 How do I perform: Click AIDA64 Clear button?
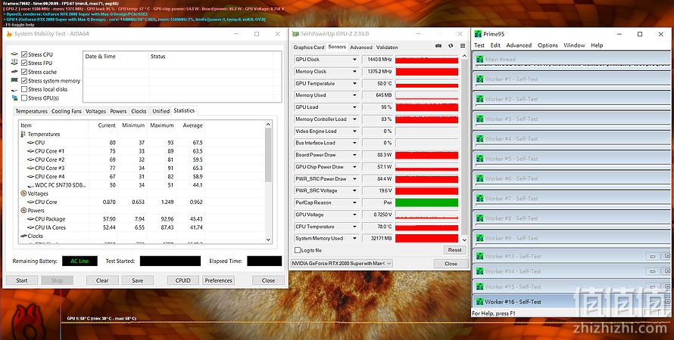[x=102, y=280]
